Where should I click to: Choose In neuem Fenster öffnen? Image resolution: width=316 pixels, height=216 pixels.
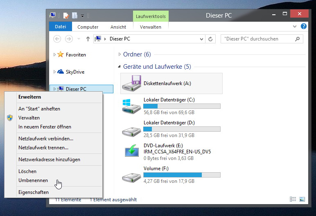point(53,127)
